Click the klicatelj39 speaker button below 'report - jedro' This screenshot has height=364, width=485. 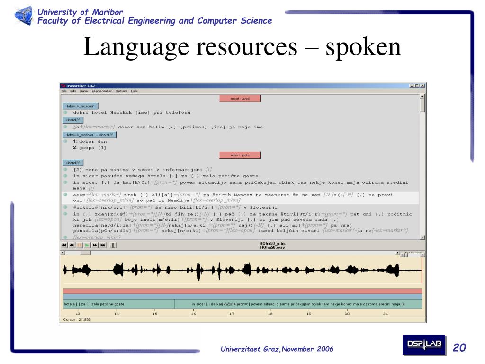click(x=72, y=163)
